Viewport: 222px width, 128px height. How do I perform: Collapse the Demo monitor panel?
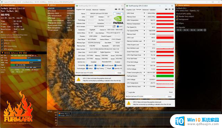click(2, 5)
